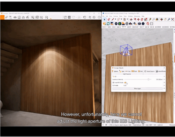Adjust Luminous Intensity slider handle
The image size is (175, 137).
pos(148,79)
